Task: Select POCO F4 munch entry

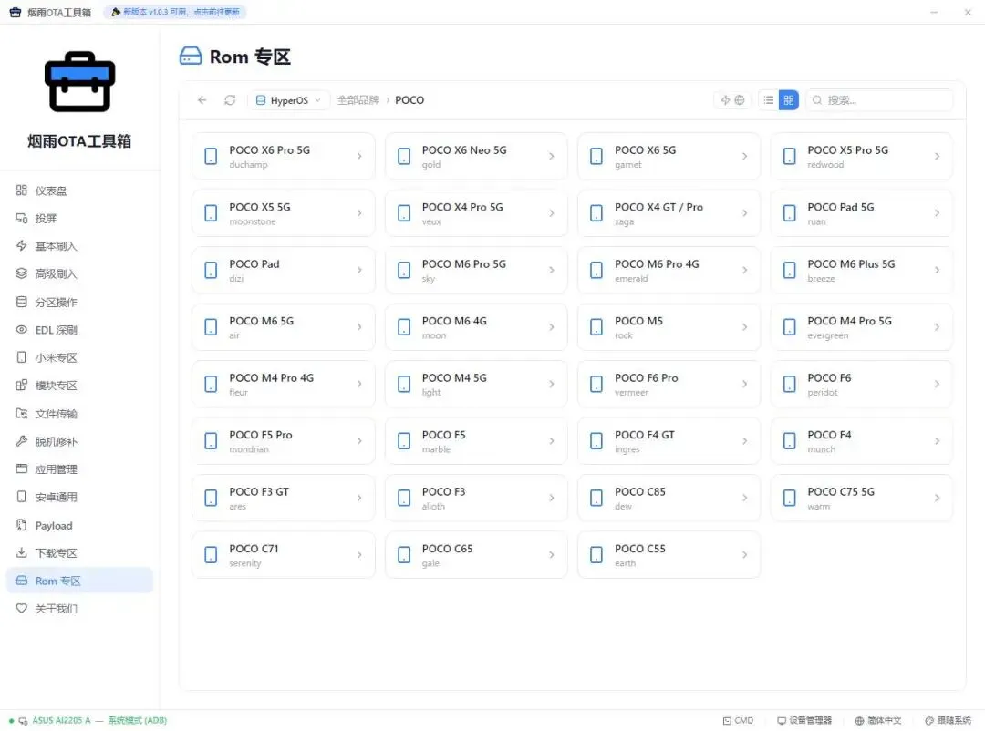Action: tap(861, 441)
